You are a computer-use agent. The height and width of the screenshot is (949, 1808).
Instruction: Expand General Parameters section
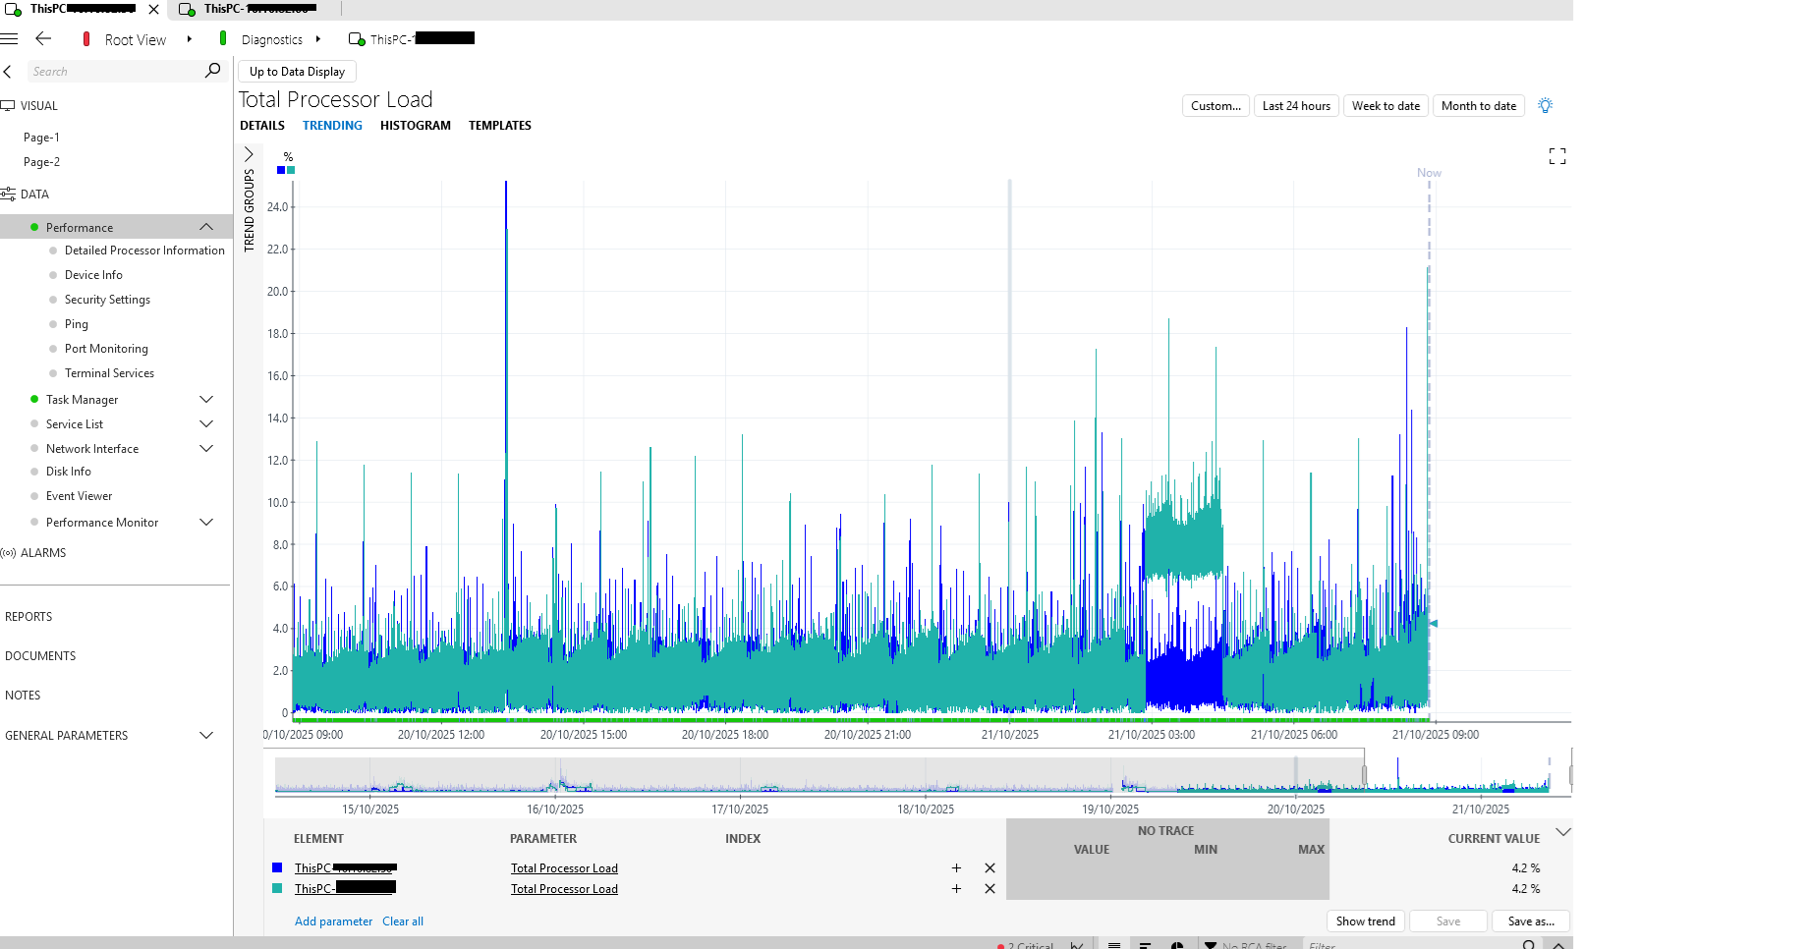tap(206, 736)
